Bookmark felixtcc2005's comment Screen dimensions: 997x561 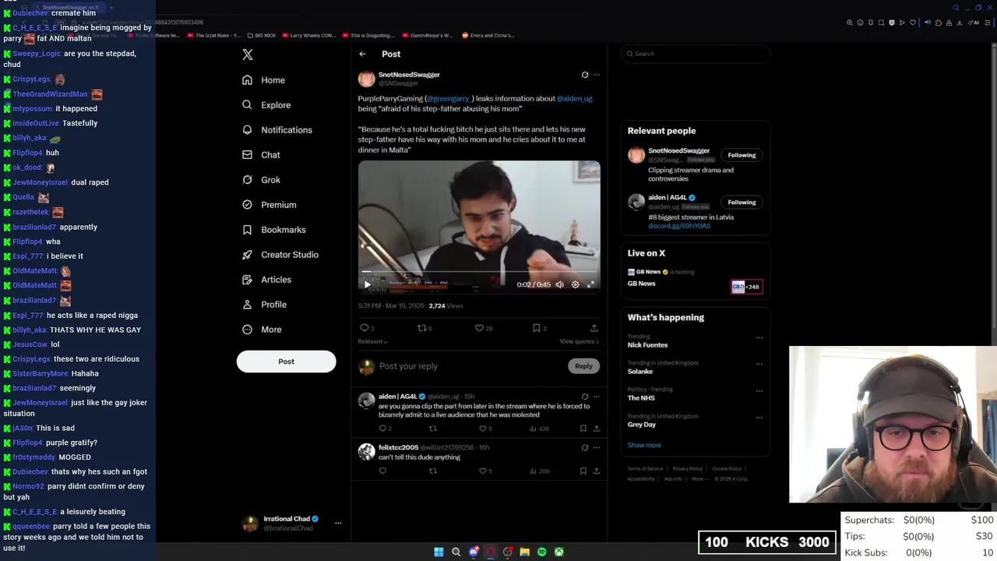pos(583,471)
